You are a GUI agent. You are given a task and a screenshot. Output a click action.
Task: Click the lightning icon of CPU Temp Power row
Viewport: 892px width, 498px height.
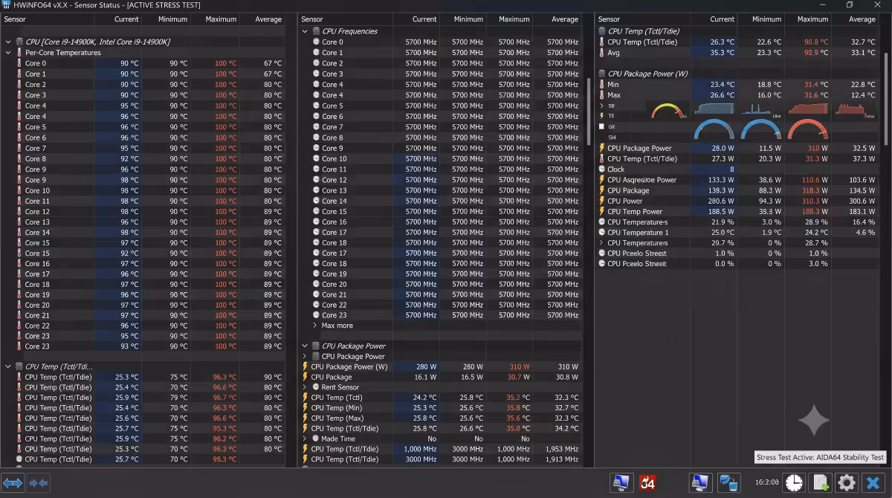point(602,212)
